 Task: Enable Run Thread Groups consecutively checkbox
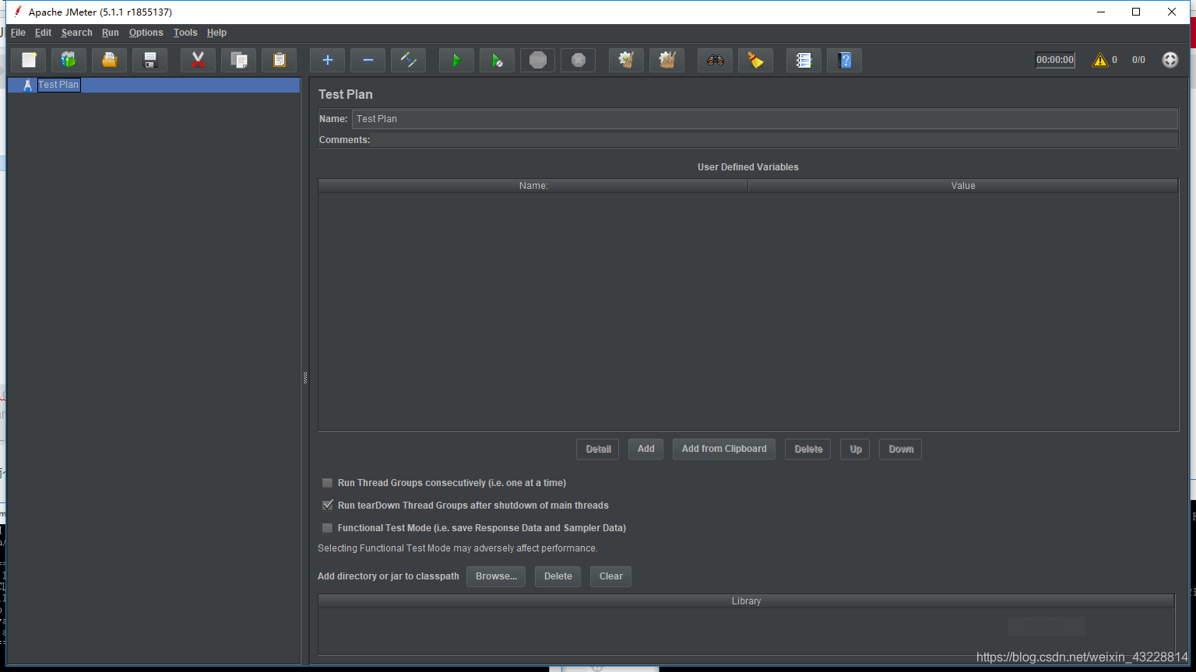pyautogui.click(x=328, y=483)
